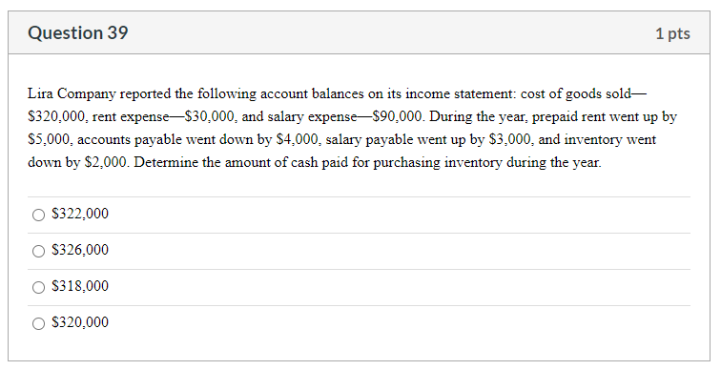Click the $326,000 answer label text
Screen dimensions: 721x370
pos(80,250)
